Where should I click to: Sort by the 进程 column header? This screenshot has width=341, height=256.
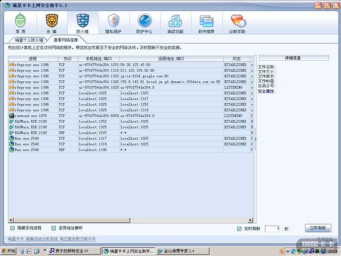pyautogui.click(x=33, y=59)
